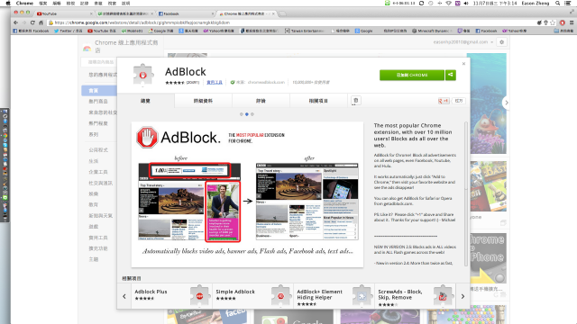The image size is (577, 324).
Task: Select the second screenshot carousel dot
Action: coord(247,114)
